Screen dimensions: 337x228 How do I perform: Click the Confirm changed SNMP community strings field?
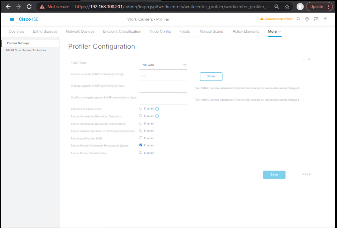pyautogui.click(x=163, y=100)
